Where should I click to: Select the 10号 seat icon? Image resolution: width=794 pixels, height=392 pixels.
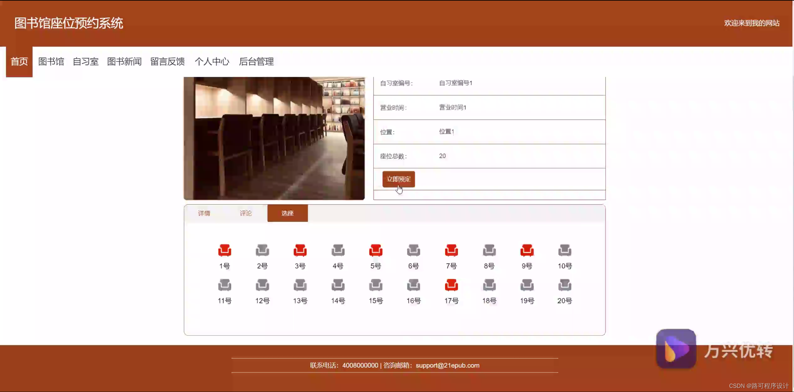[565, 250]
